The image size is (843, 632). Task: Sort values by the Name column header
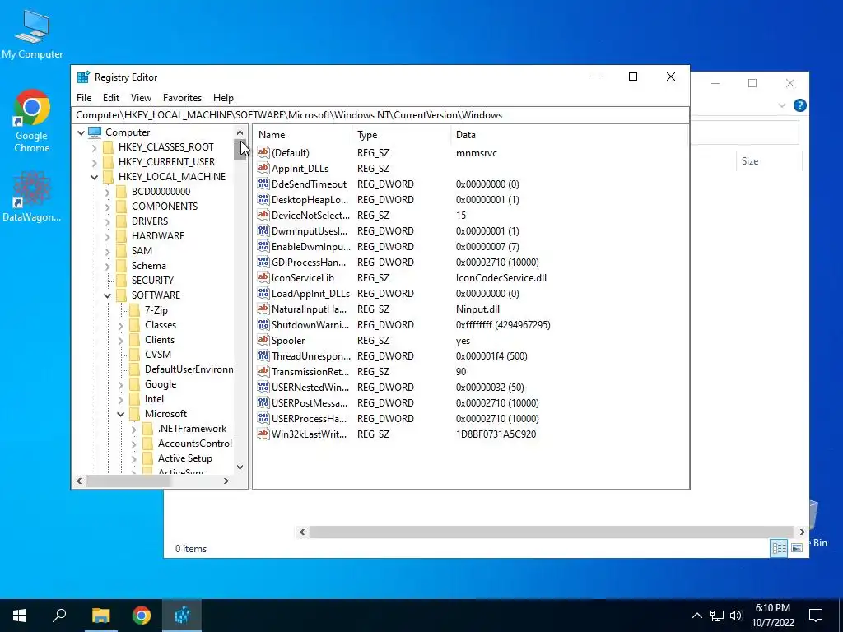303,135
